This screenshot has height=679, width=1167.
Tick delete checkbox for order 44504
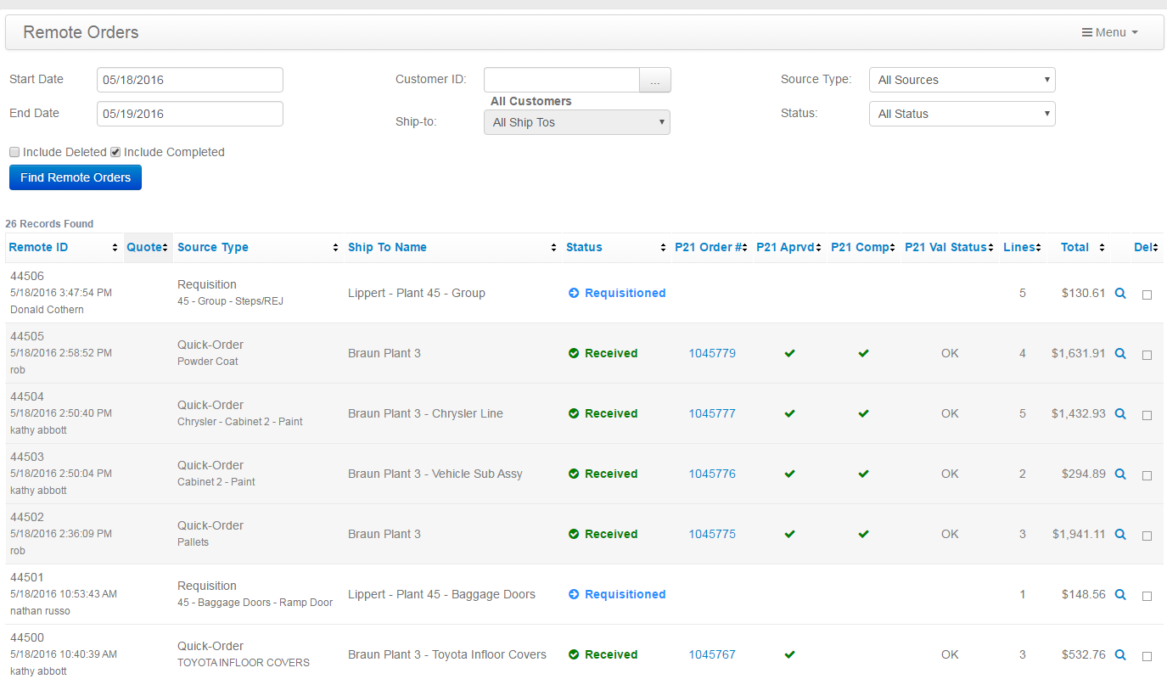1147,416
